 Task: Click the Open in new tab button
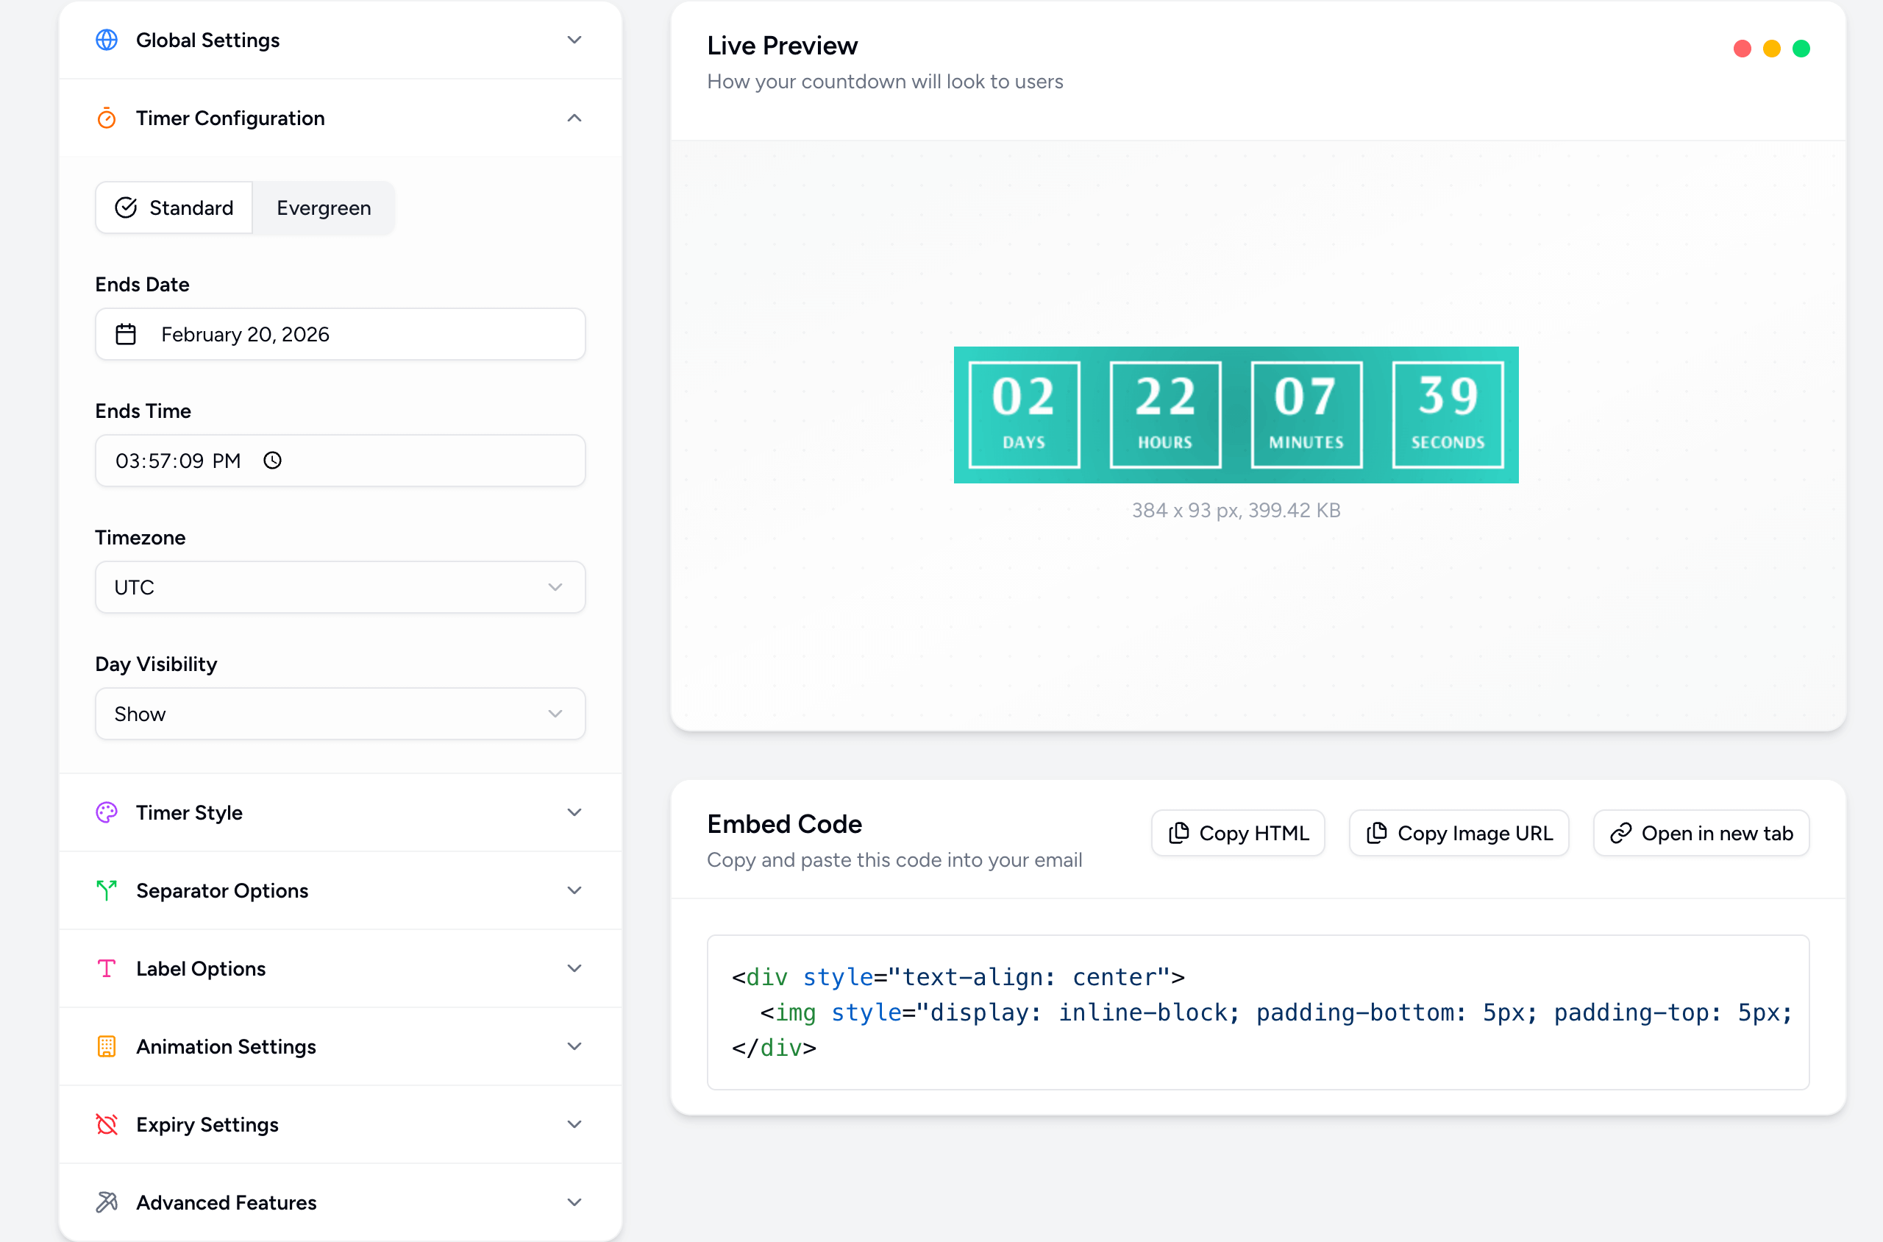pos(1701,832)
